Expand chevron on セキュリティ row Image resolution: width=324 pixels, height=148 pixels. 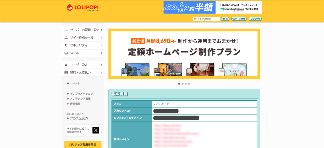click(102, 45)
